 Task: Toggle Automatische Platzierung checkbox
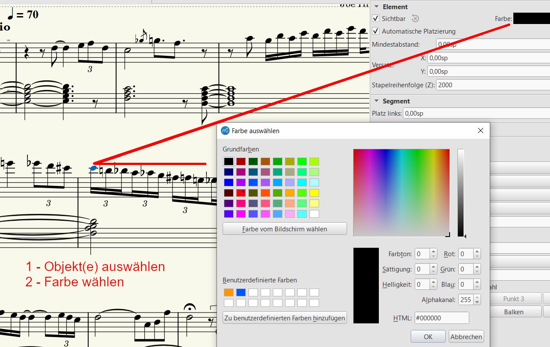click(375, 31)
